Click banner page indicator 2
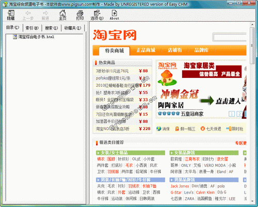Viewport: 258px width, 207px height. (x=239, y=114)
